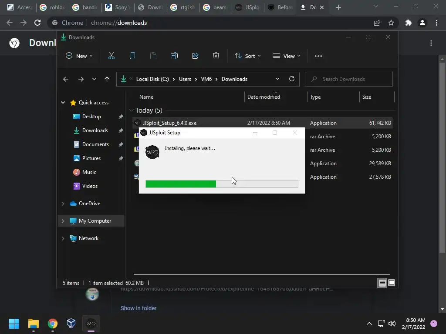Switch to the JJSploit Chrome tab
The height and width of the screenshot is (334, 446).
click(248, 7)
